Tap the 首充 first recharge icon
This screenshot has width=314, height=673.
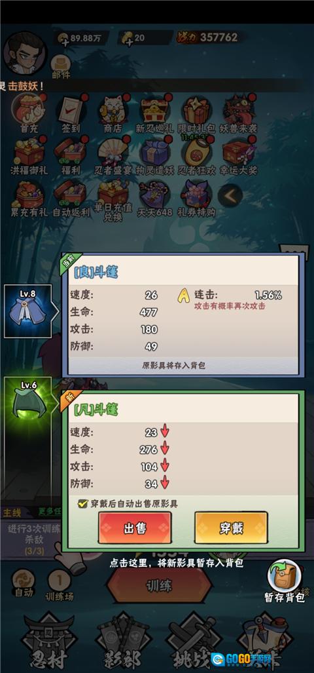coord(29,113)
